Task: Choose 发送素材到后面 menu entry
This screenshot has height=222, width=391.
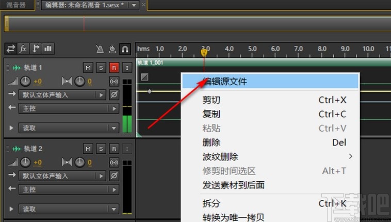Action: pos(271,185)
